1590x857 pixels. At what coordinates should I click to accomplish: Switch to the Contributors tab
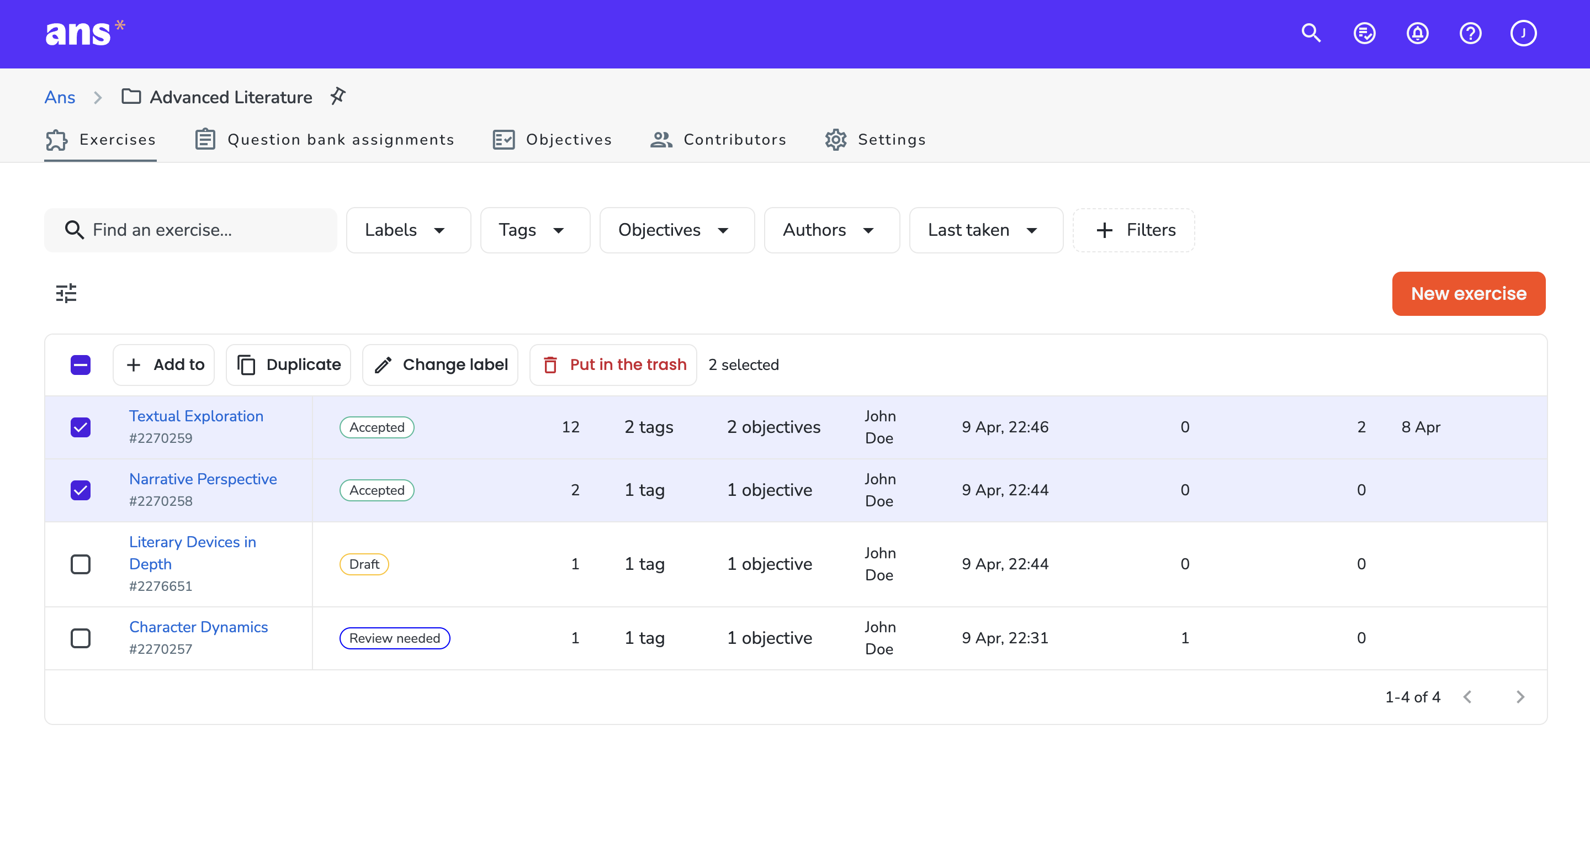718,140
